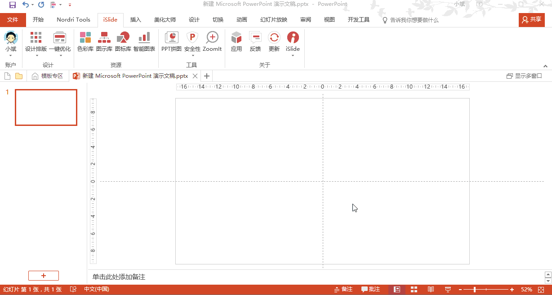Switch to the 幻灯片放映 ribbon tab
The height and width of the screenshot is (295, 552).
click(274, 20)
